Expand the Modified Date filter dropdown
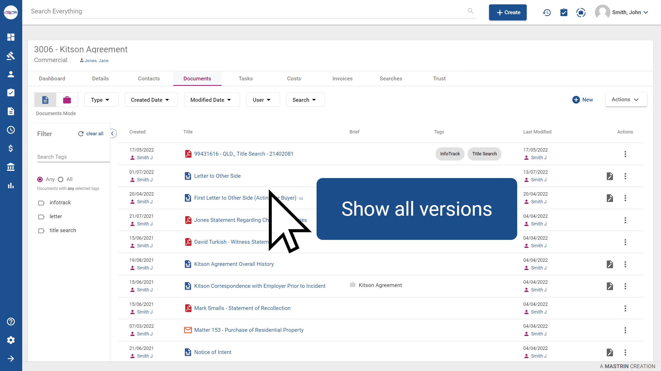This screenshot has height=371, width=661. point(211,100)
